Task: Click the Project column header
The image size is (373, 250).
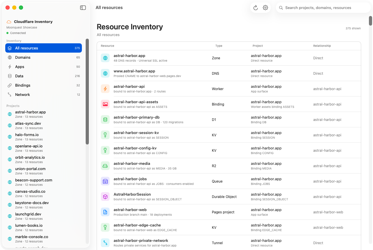Action: 258,46
